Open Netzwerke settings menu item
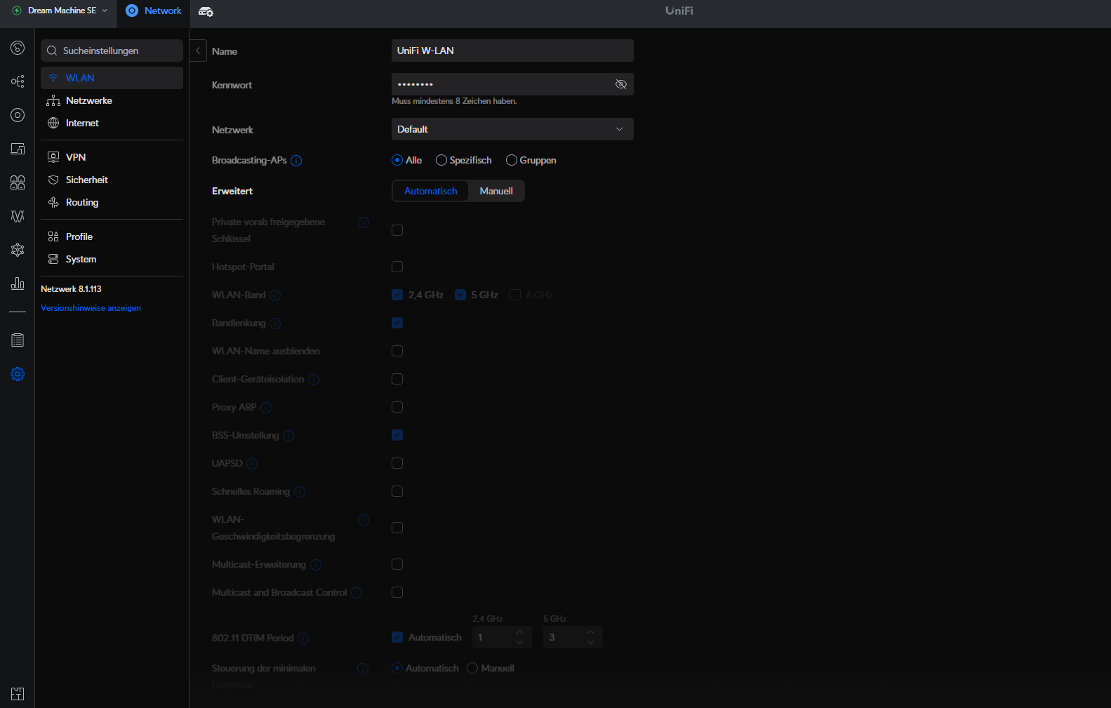This screenshot has width=1111, height=708. pyautogui.click(x=112, y=100)
